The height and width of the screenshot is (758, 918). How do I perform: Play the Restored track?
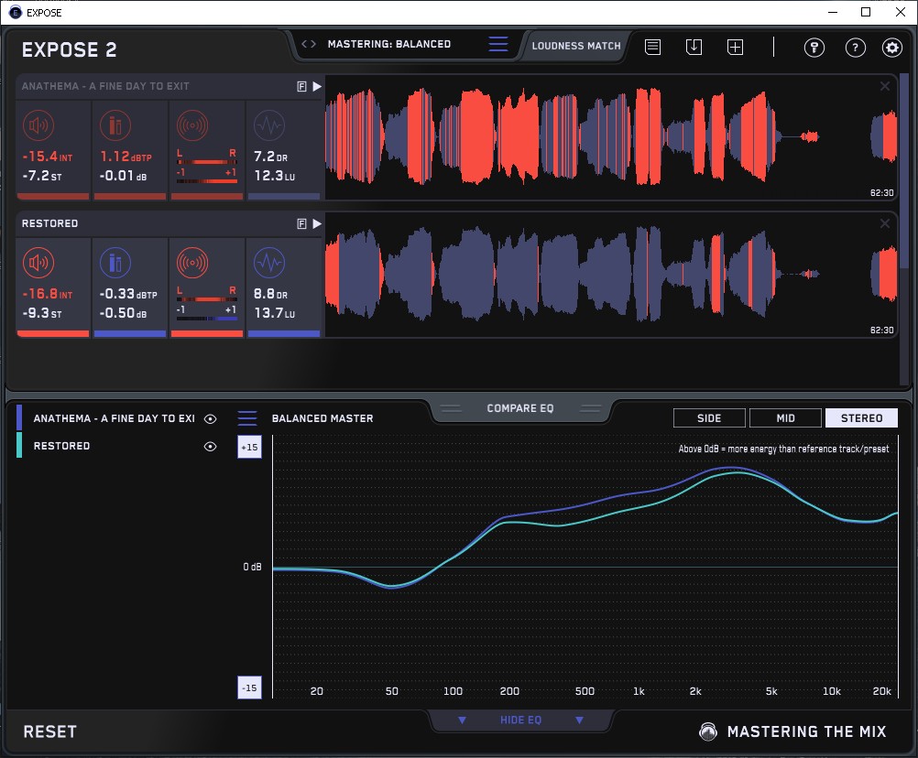(317, 223)
